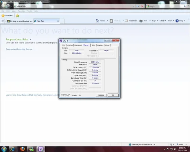Switch to the 'Pls help to identify' tab
The width and height of the screenshot is (190, 152).
pos(20,21)
